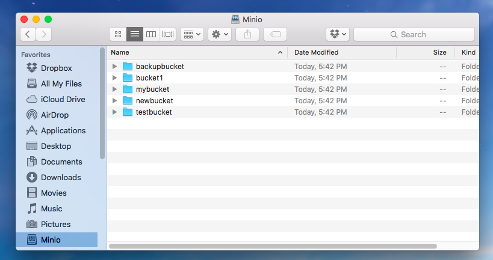Open iCloud Drive from the sidebar
This screenshot has width=493, height=260.
(x=63, y=99)
